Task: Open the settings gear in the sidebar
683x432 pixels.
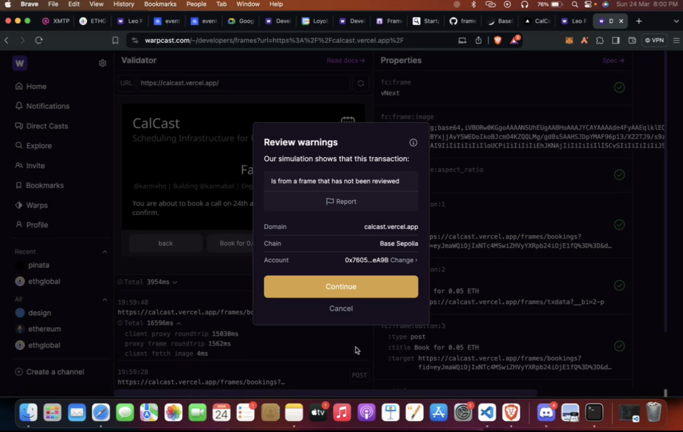Action: click(x=102, y=63)
